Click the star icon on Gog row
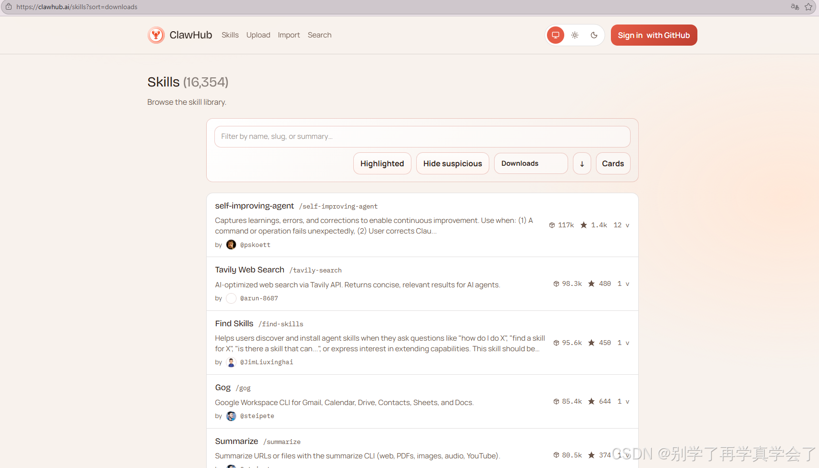Viewport: 819px width, 468px height. click(592, 401)
